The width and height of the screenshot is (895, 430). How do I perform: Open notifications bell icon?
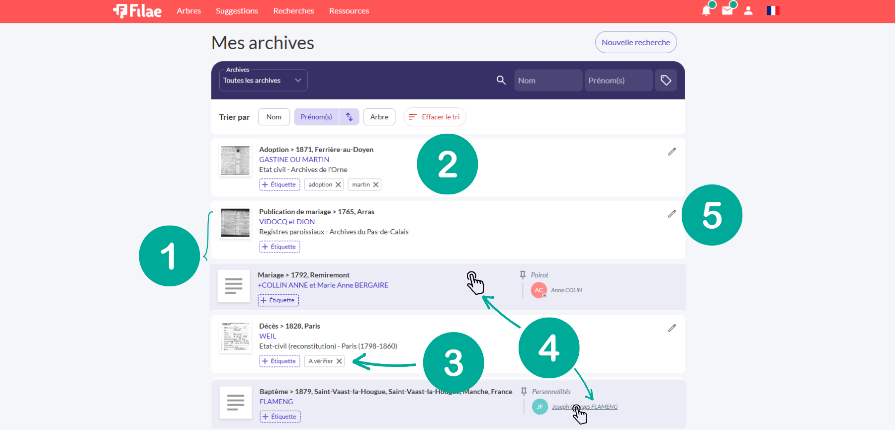coord(706,11)
